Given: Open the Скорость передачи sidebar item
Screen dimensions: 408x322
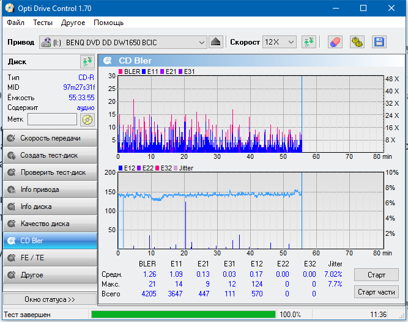Looking at the screenshot, I should [x=50, y=138].
